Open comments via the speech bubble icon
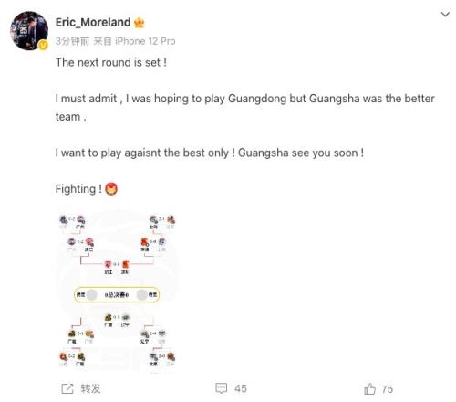 tap(221, 388)
